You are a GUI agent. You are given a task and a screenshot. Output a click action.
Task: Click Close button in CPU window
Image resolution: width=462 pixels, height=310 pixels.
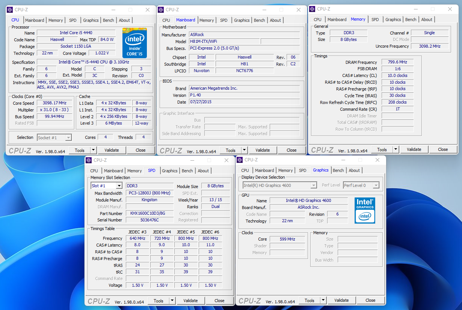(x=140, y=150)
